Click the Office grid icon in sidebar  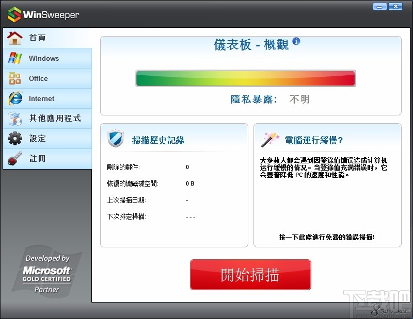click(x=14, y=78)
